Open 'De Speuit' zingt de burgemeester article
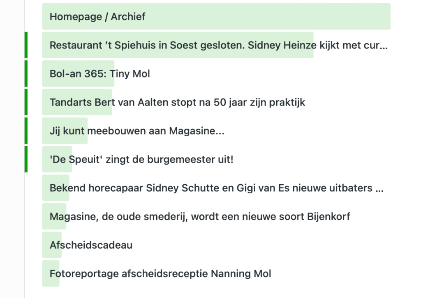The height and width of the screenshot is (298, 421). click(x=141, y=159)
